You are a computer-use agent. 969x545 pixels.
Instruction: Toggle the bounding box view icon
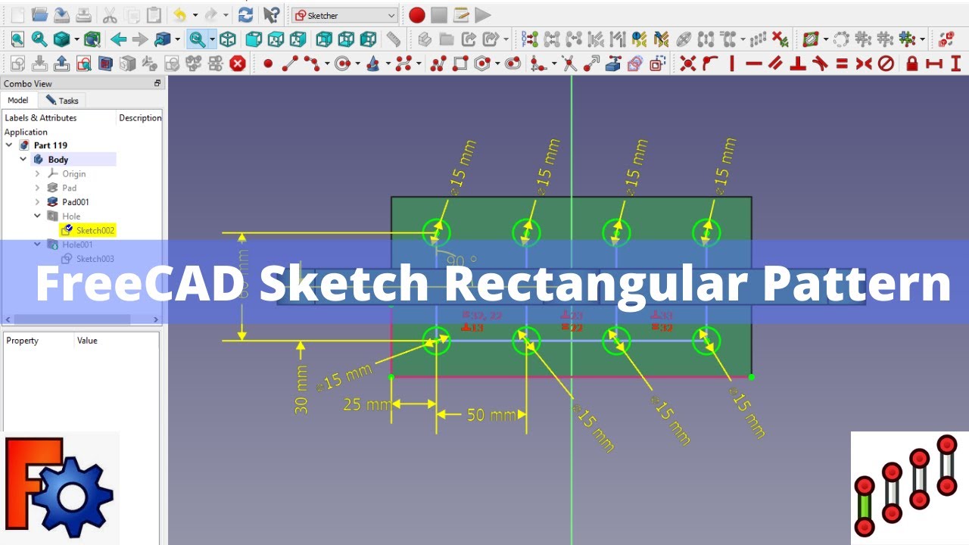[x=92, y=39]
